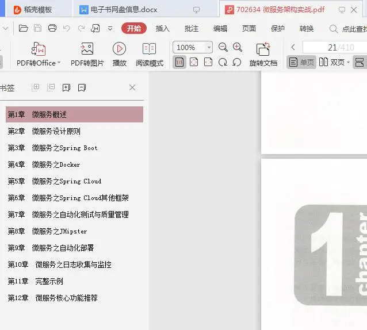Select bookmark 第1章 微服务概述

(x=74, y=114)
